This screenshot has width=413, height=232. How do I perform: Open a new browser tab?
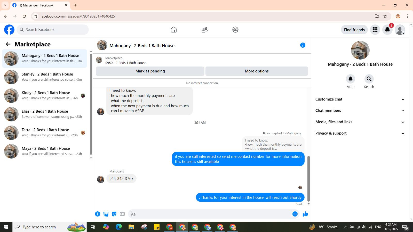(x=75, y=5)
